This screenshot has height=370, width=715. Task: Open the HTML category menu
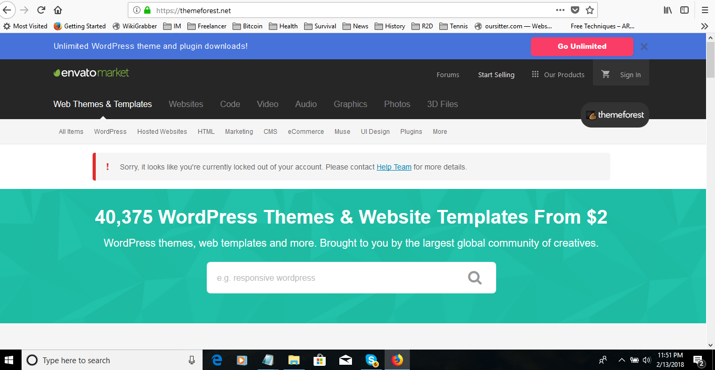tap(206, 132)
